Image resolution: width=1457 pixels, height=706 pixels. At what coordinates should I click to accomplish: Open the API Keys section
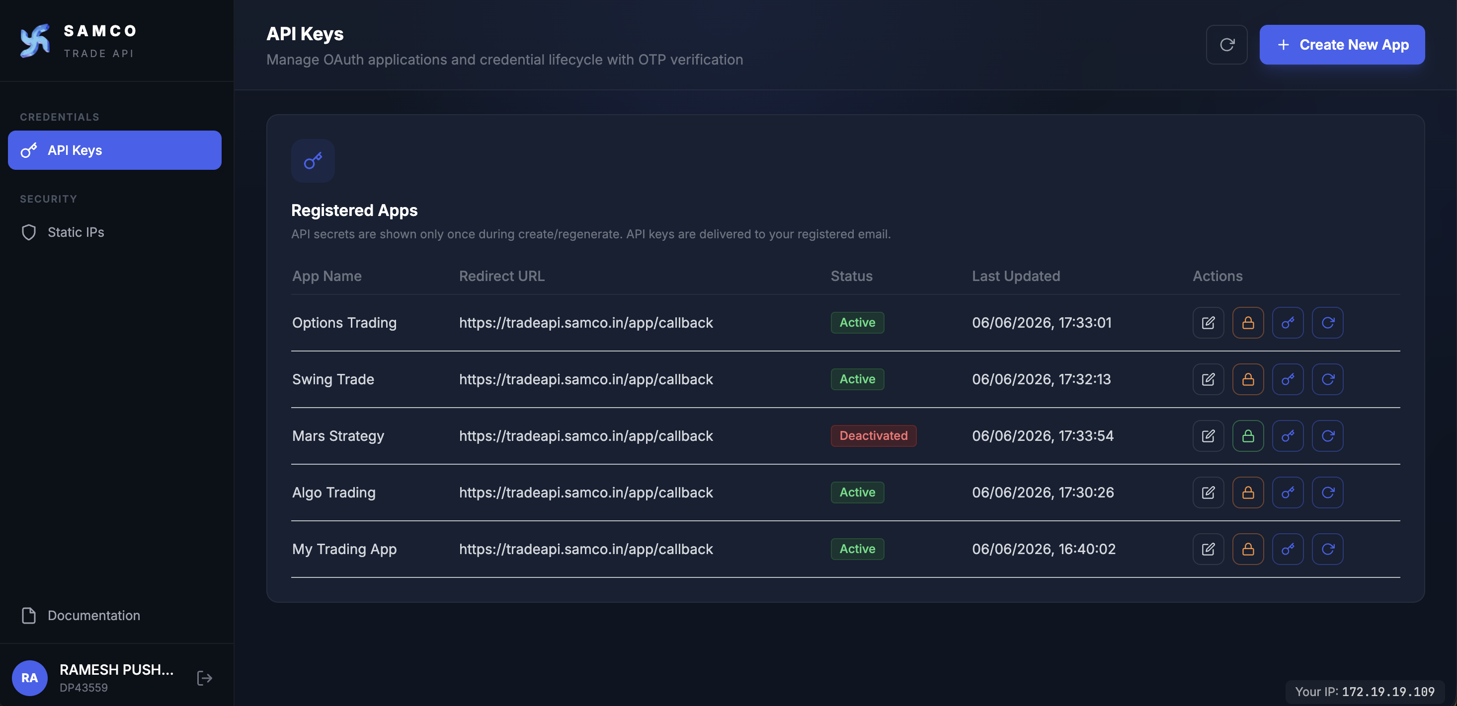coord(115,150)
